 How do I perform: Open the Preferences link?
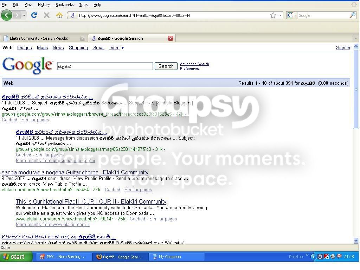click(189, 69)
